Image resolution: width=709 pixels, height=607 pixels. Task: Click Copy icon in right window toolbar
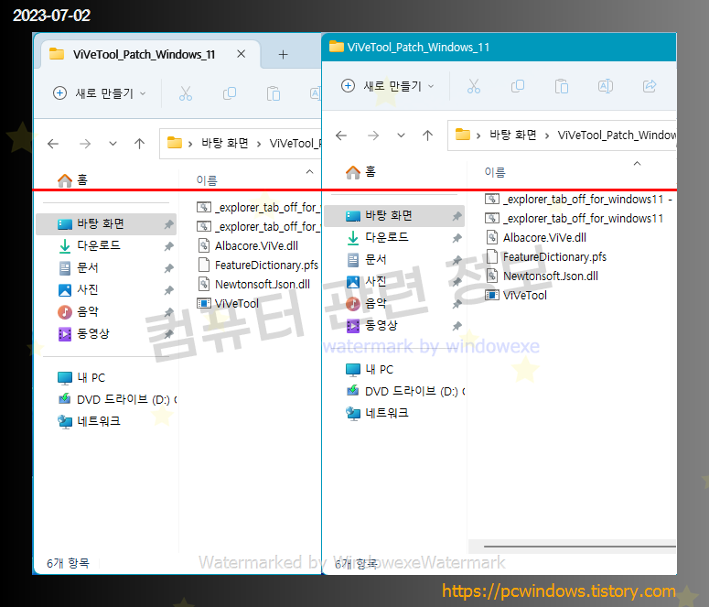(x=517, y=86)
